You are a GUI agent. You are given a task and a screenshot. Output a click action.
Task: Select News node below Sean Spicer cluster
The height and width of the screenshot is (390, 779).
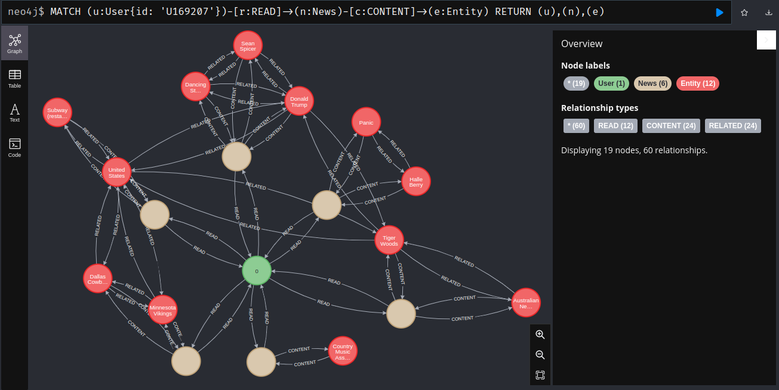tap(236, 157)
